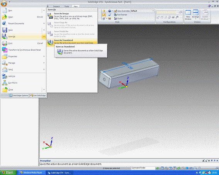Click the New Window button
This screenshot has width=219, height=175.
click(188, 15)
